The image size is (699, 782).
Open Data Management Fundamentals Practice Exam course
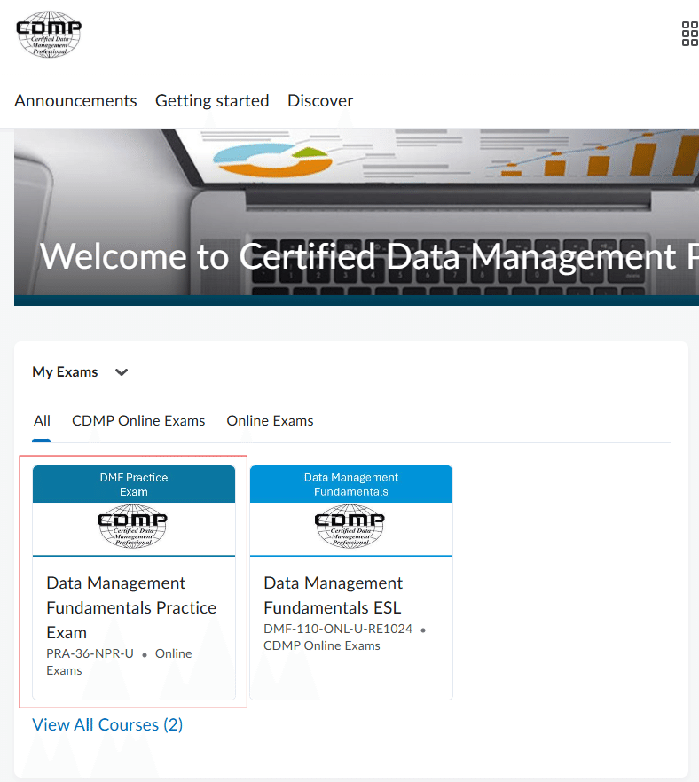(x=130, y=607)
